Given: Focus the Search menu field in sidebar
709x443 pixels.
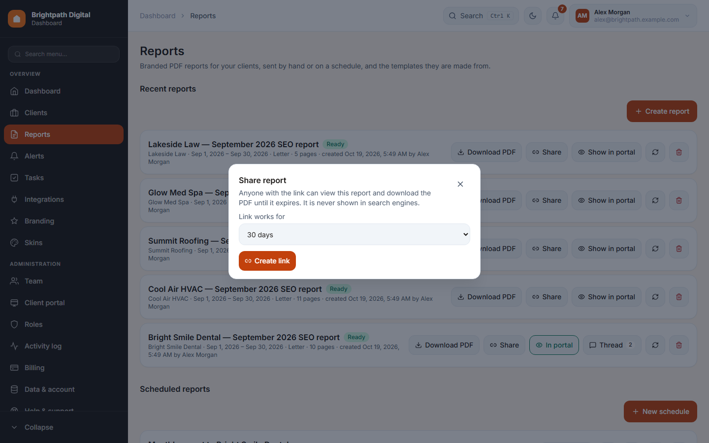Looking at the screenshot, I should click(x=64, y=54).
